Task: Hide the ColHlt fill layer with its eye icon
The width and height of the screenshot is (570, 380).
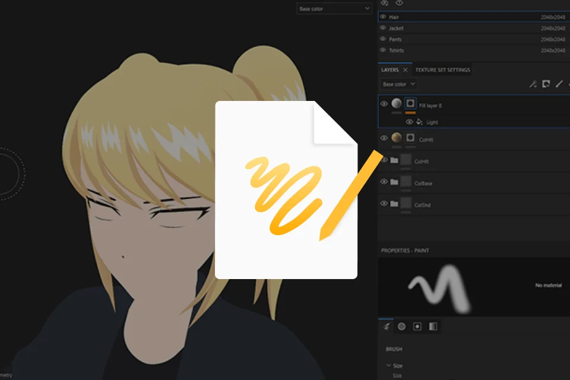Action: coord(384,138)
